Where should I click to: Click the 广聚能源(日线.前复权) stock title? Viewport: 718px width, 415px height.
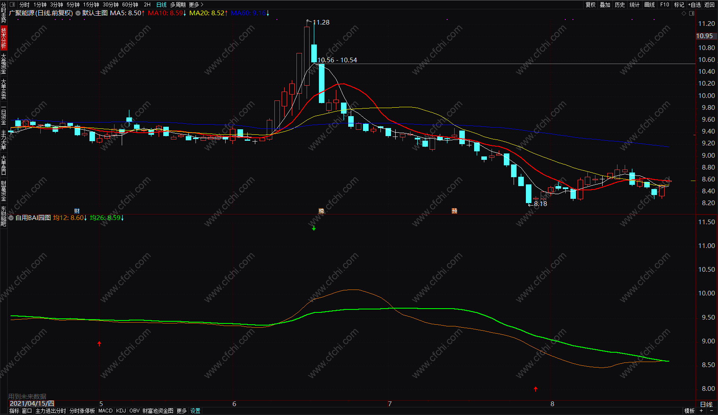(41, 13)
